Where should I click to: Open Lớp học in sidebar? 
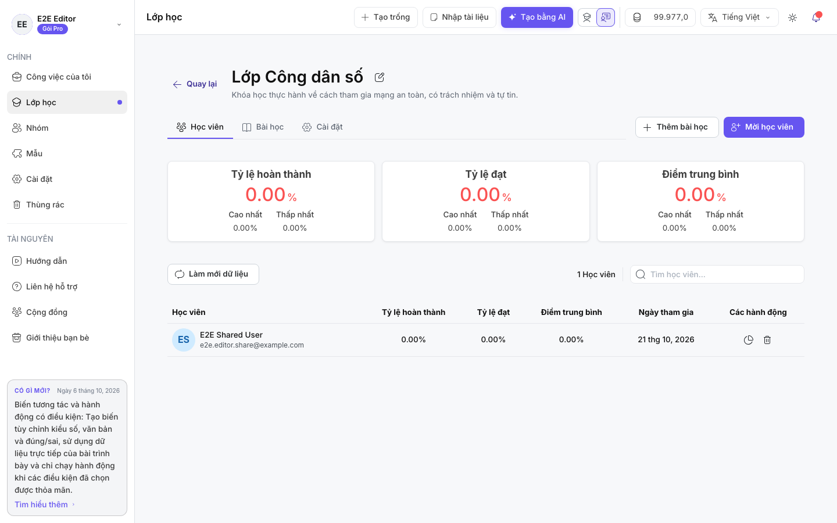(67, 102)
